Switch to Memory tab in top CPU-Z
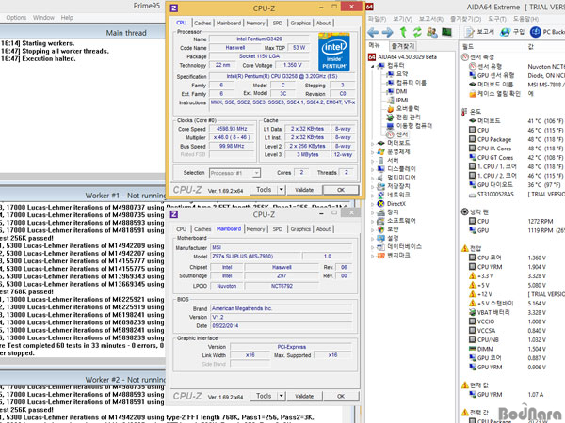Viewport: 565px width, 423px height. point(255,23)
